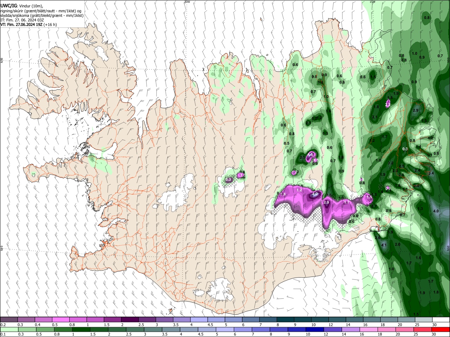Click the dark mauve 0.2 swatch in upper legend row
The width and height of the screenshot is (450, 337).
click(9, 320)
